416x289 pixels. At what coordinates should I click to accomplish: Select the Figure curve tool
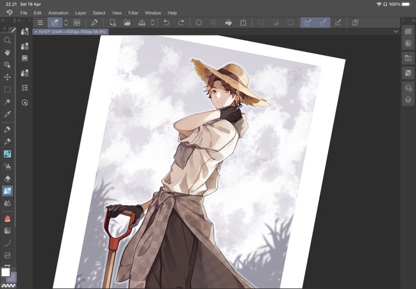pos(7,243)
